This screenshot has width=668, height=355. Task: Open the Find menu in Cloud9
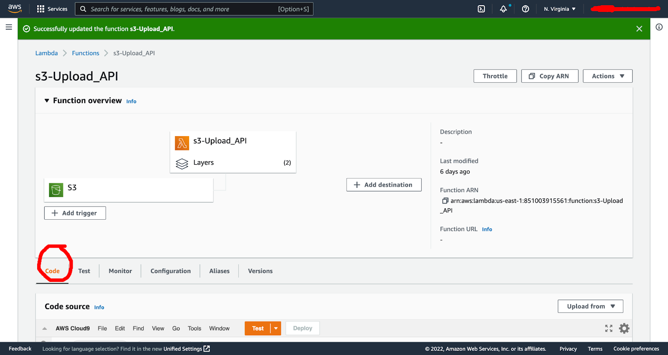(x=138, y=329)
